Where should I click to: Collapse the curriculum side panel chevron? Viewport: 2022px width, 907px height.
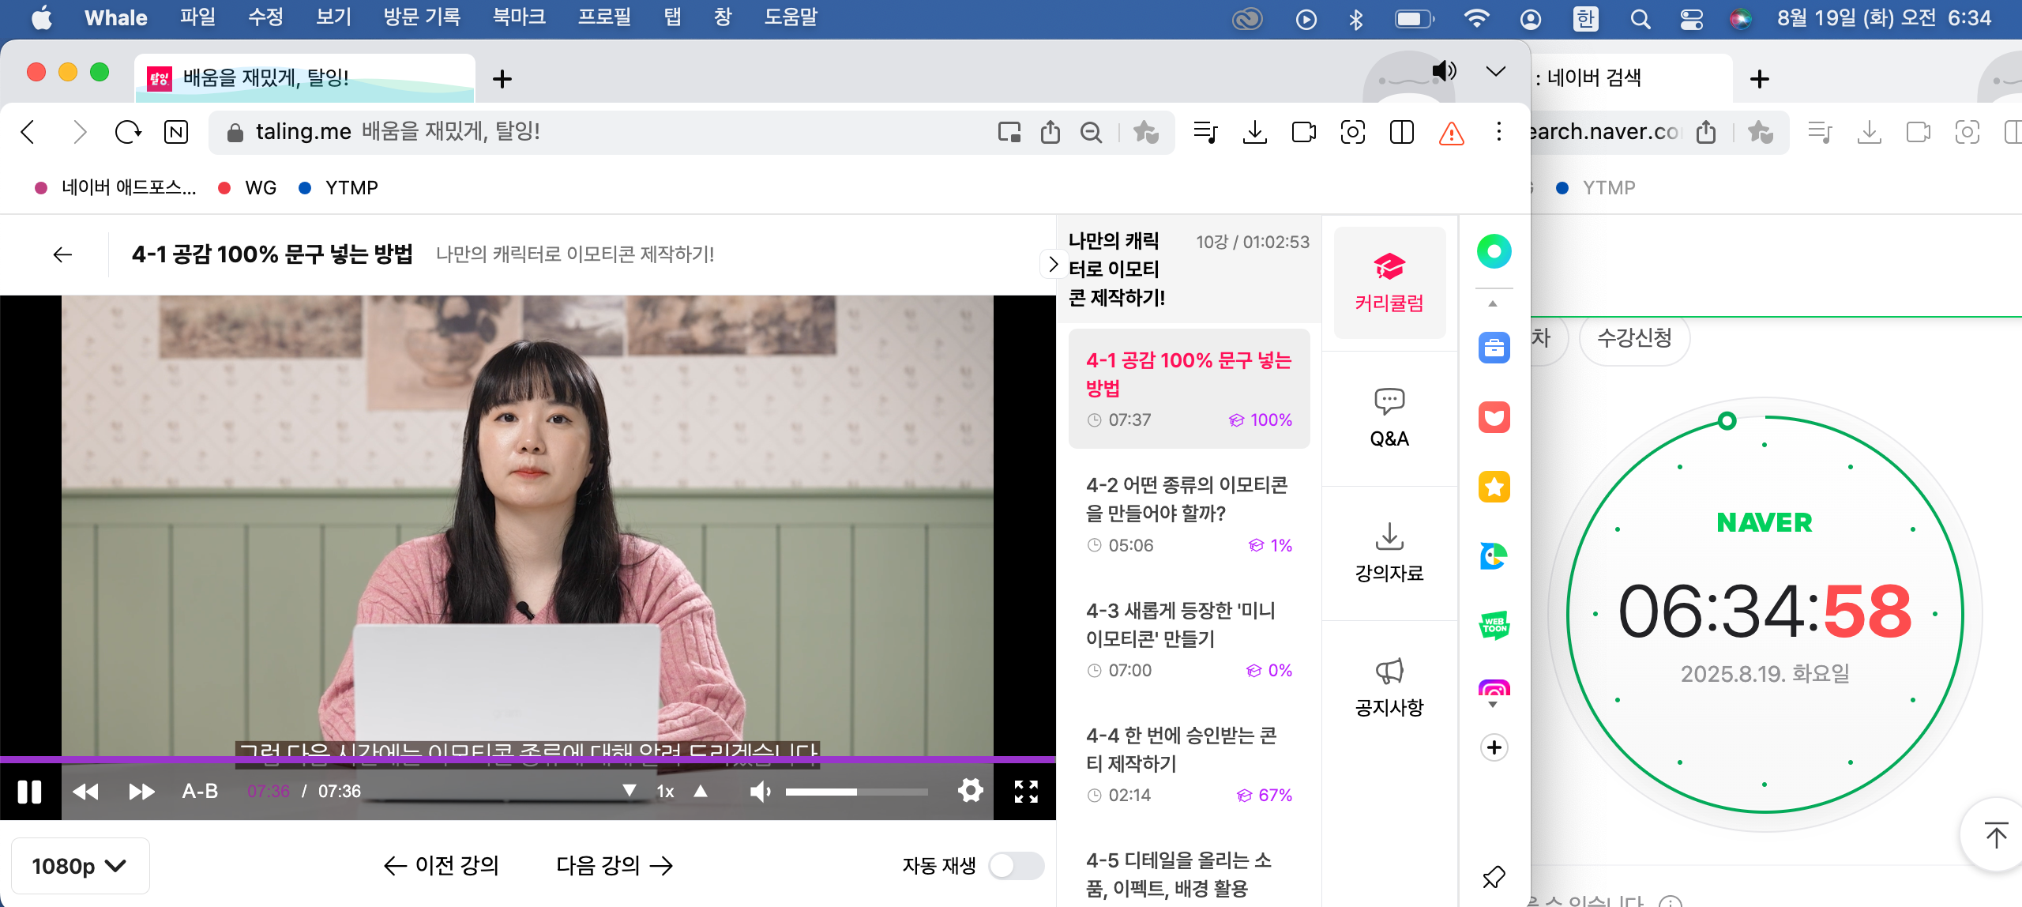coord(1052,264)
